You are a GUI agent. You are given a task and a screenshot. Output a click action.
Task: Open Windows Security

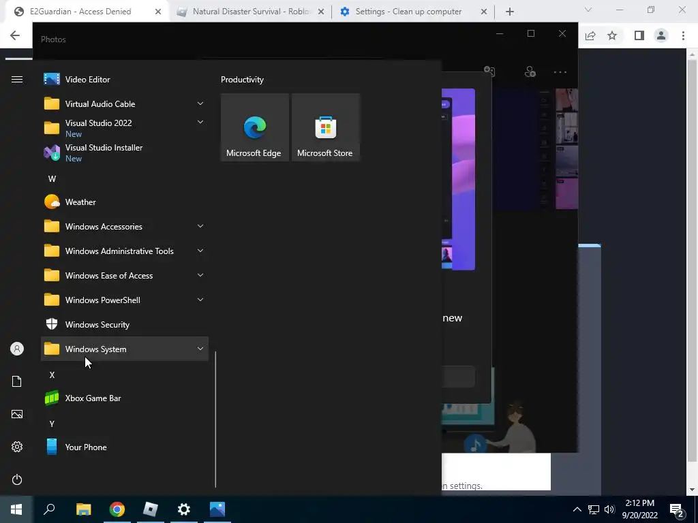pyautogui.click(x=125, y=325)
